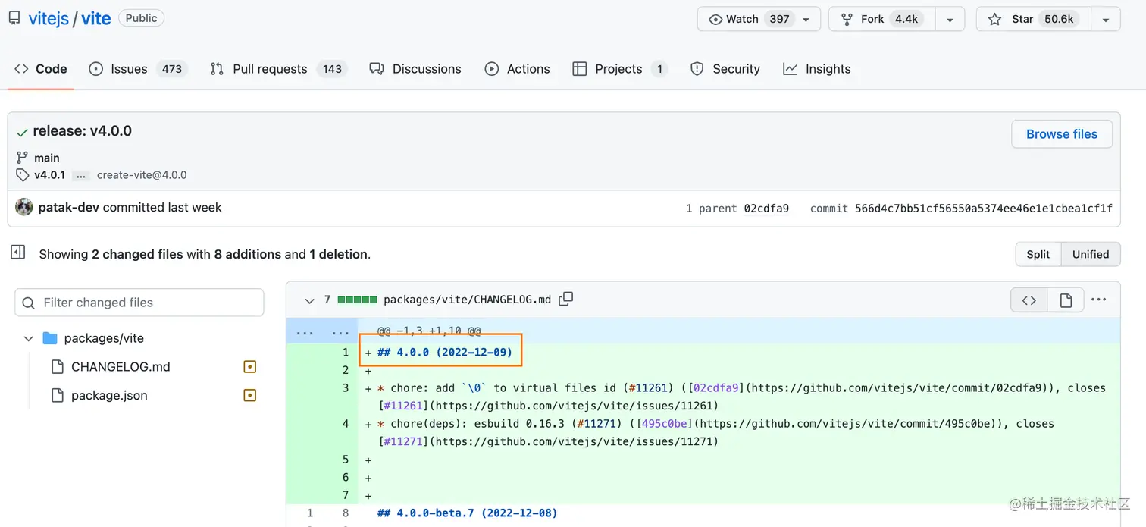1146x527 pixels.
Task: Expand the hidden tags ellipsis after v4.0.1
Action: tap(80, 175)
